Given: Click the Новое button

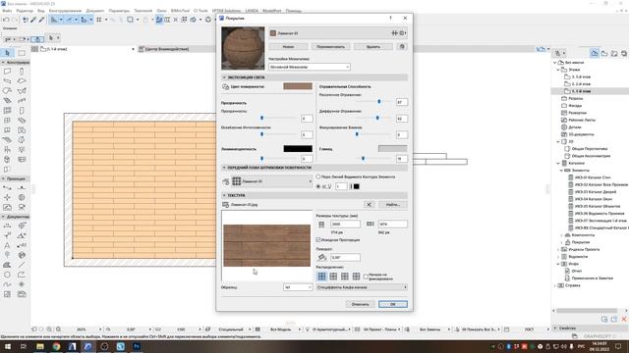Looking at the screenshot, I should [288, 47].
